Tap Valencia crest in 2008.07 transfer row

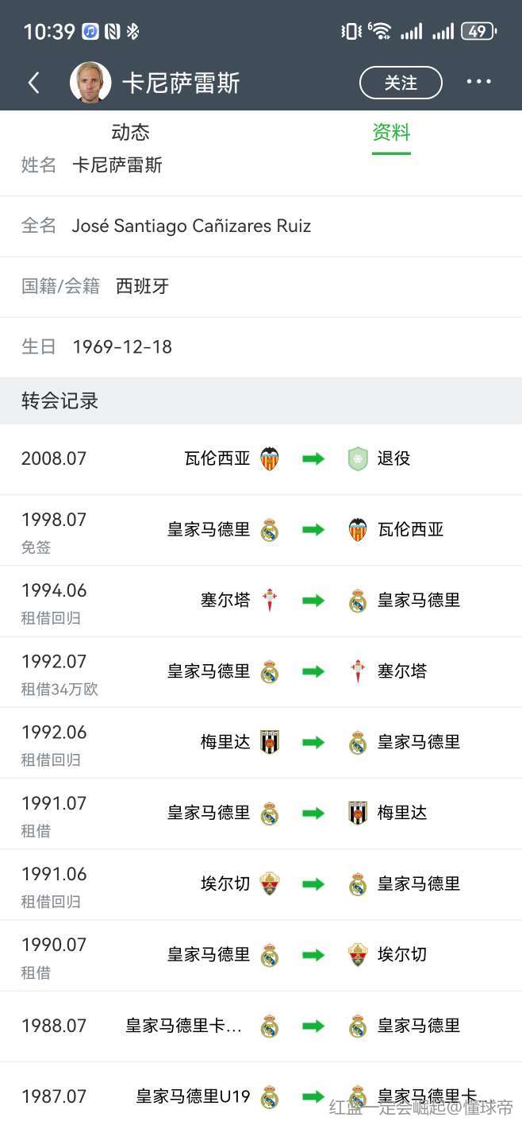pyautogui.click(x=270, y=459)
